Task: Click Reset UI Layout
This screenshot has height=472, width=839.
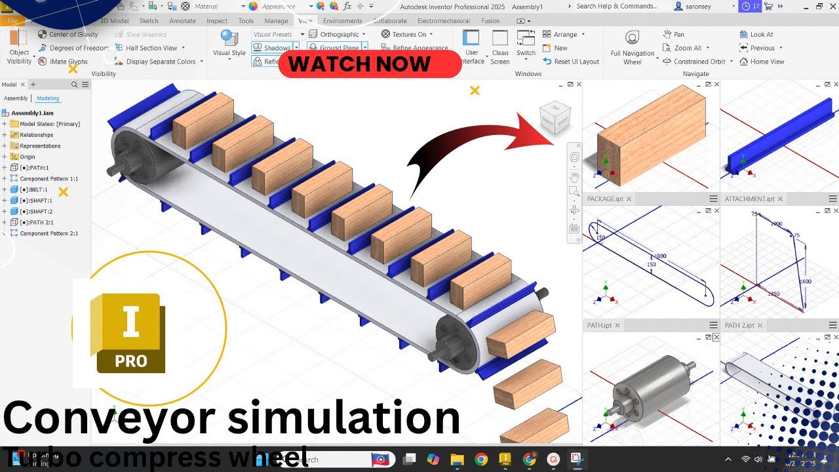Action: point(571,62)
